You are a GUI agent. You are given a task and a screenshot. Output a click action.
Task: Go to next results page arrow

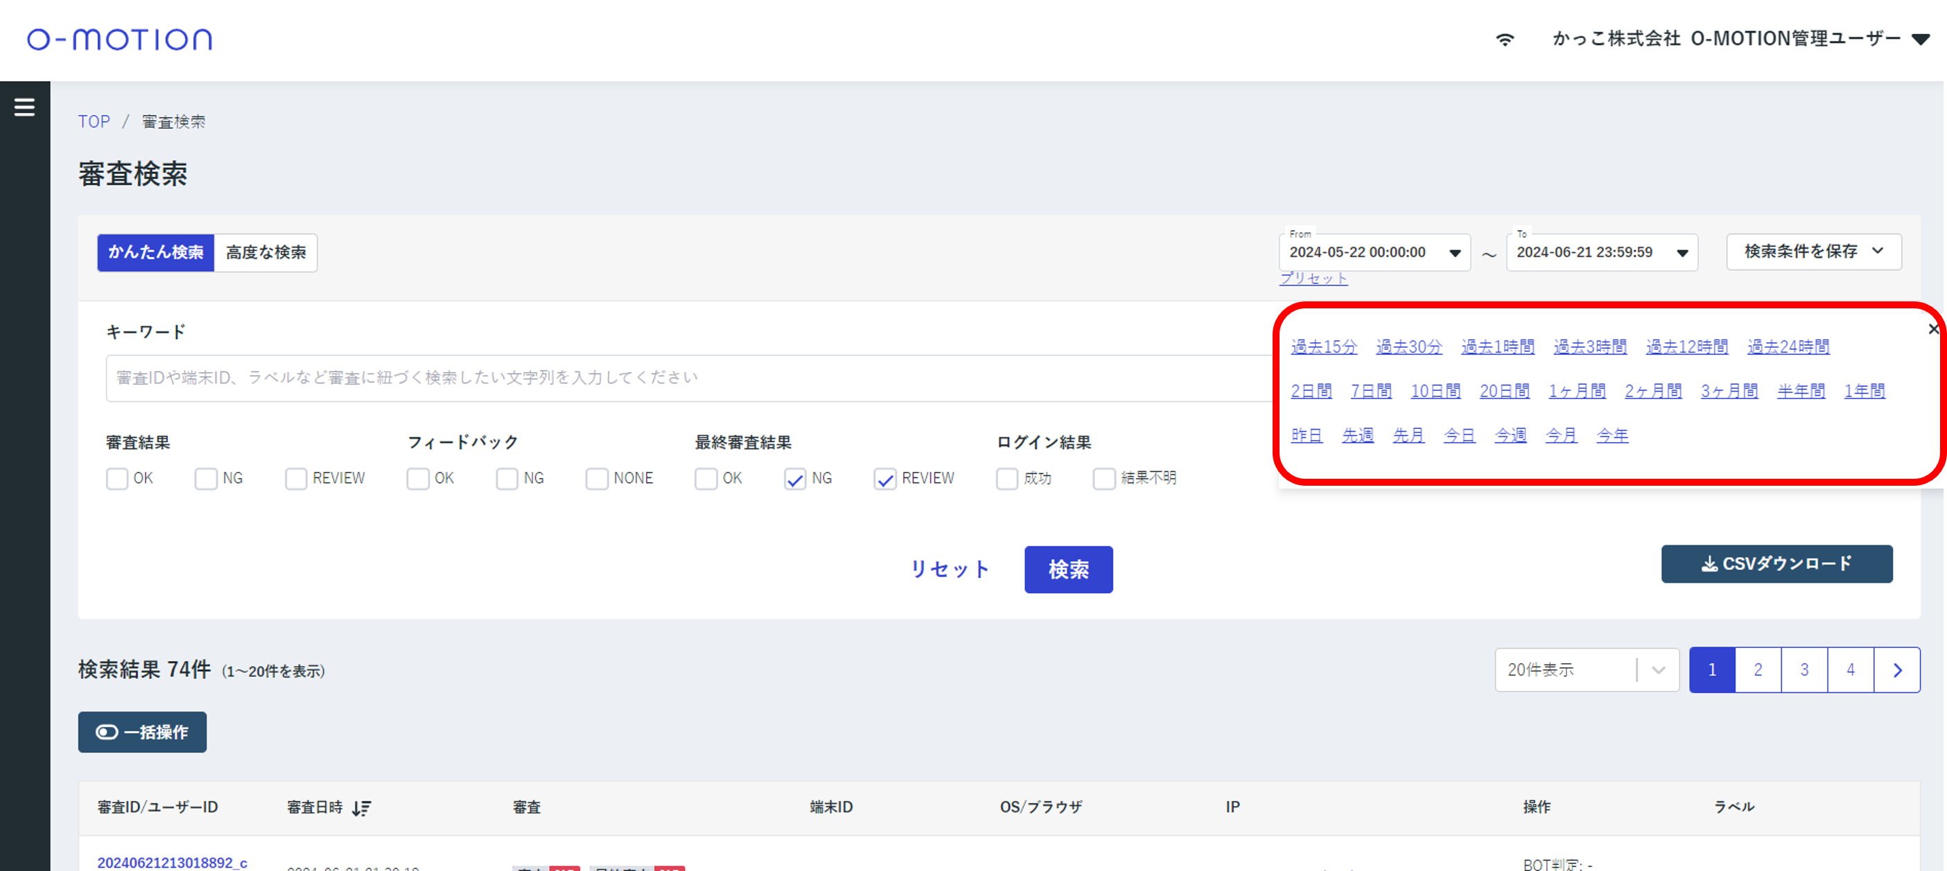point(1896,669)
